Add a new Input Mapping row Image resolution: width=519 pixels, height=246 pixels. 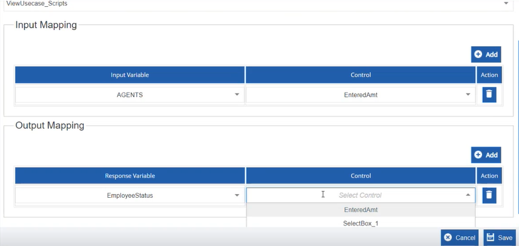coord(486,54)
